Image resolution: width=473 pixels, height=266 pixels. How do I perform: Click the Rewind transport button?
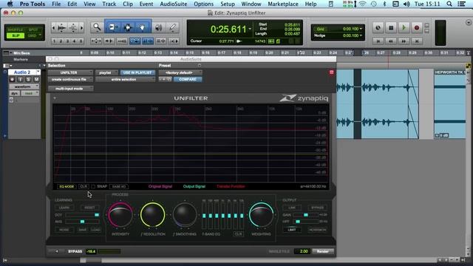click(391, 41)
